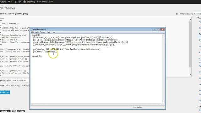Click the plus icon beside New

pos(15,2)
